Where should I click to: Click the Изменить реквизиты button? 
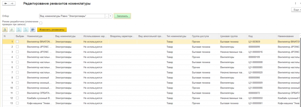point(52,29)
